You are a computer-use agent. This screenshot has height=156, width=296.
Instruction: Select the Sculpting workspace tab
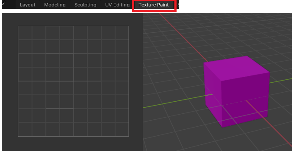tap(85, 5)
